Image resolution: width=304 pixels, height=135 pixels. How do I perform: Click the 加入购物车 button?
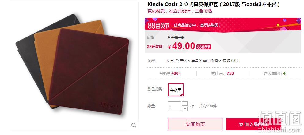pos(254,124)
